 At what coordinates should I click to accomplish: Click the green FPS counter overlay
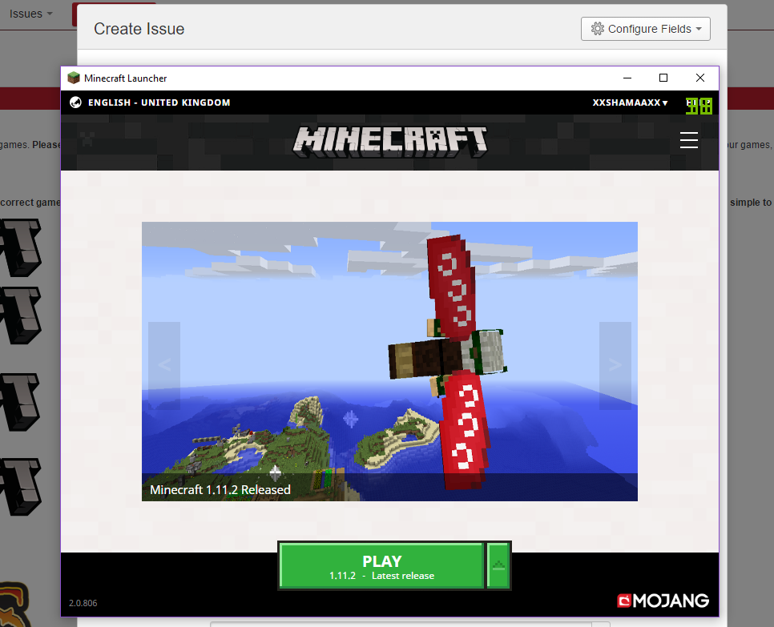click(699, 106)
